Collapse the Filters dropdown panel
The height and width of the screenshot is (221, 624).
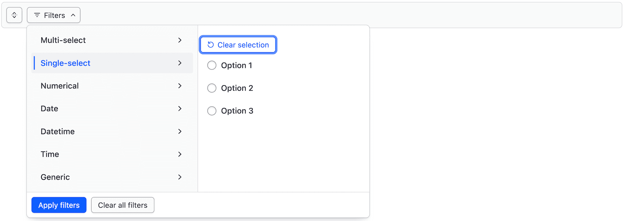53,15
